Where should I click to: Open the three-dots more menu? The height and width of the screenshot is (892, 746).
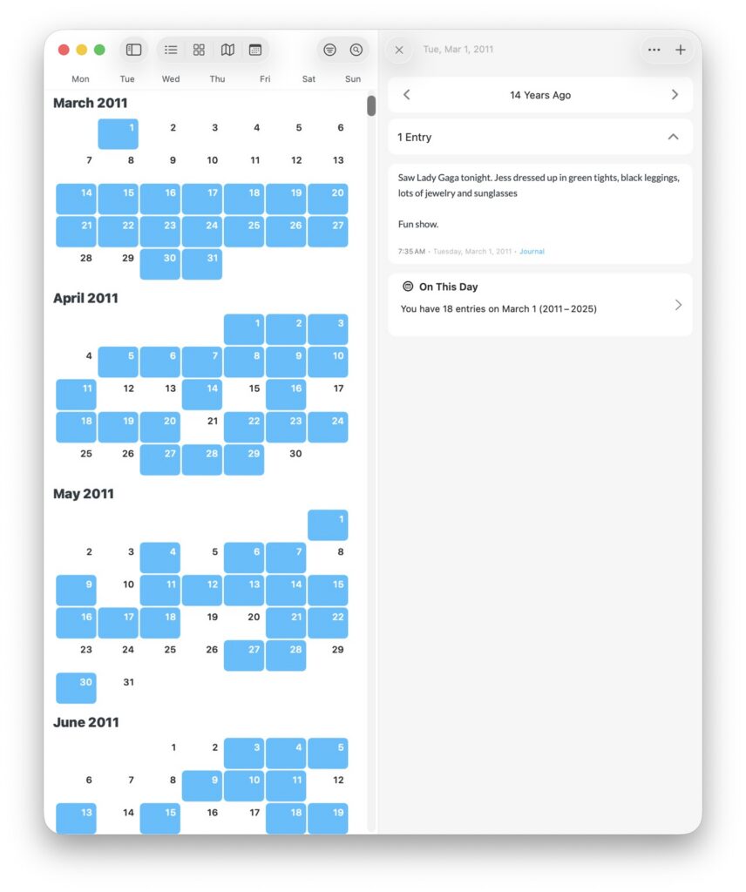pyautogui.click(x=654, y=50)
